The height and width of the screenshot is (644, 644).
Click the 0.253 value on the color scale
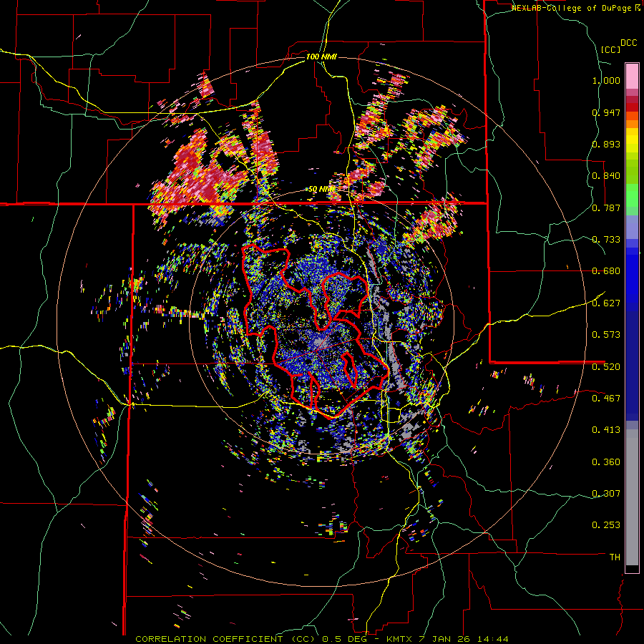point(606,525)
